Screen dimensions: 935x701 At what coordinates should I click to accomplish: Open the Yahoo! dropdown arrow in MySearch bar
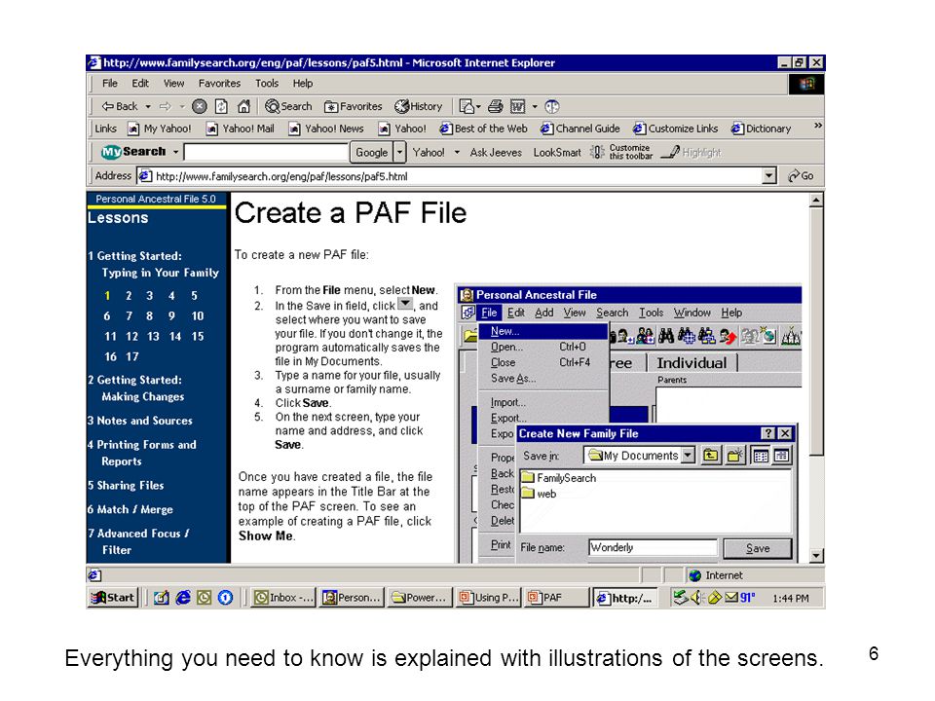(x=457, y=152)
